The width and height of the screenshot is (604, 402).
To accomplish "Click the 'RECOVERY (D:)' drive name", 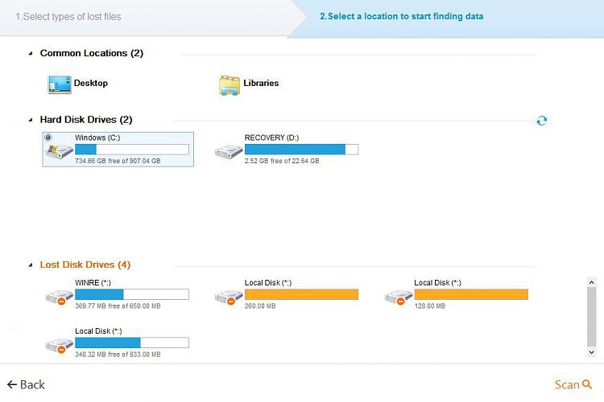I will coord(271,137).
